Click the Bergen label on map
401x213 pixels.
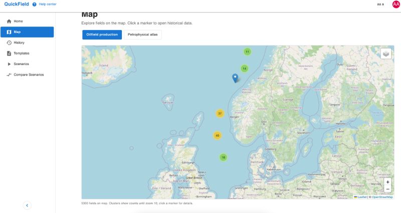(235, 117)
